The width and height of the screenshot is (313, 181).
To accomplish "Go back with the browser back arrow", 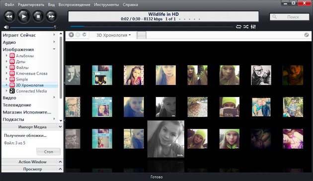I will [71, 35].
